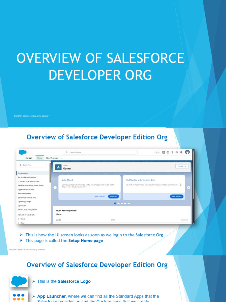Open the Notifications bell
Image resolution: width=226 pixels, height=302 pixels.
(x=181, y=152)
